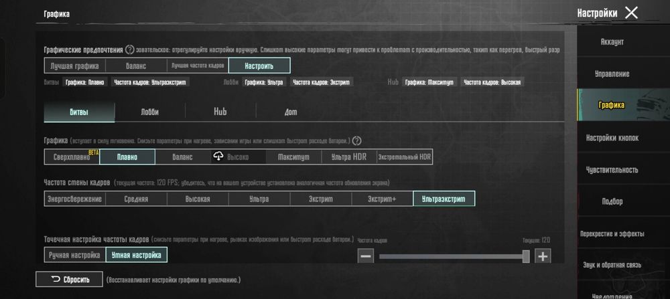The image size is (670, 299).
Task: Set frame rate to Экстрим+
Action: pos(382,199)
